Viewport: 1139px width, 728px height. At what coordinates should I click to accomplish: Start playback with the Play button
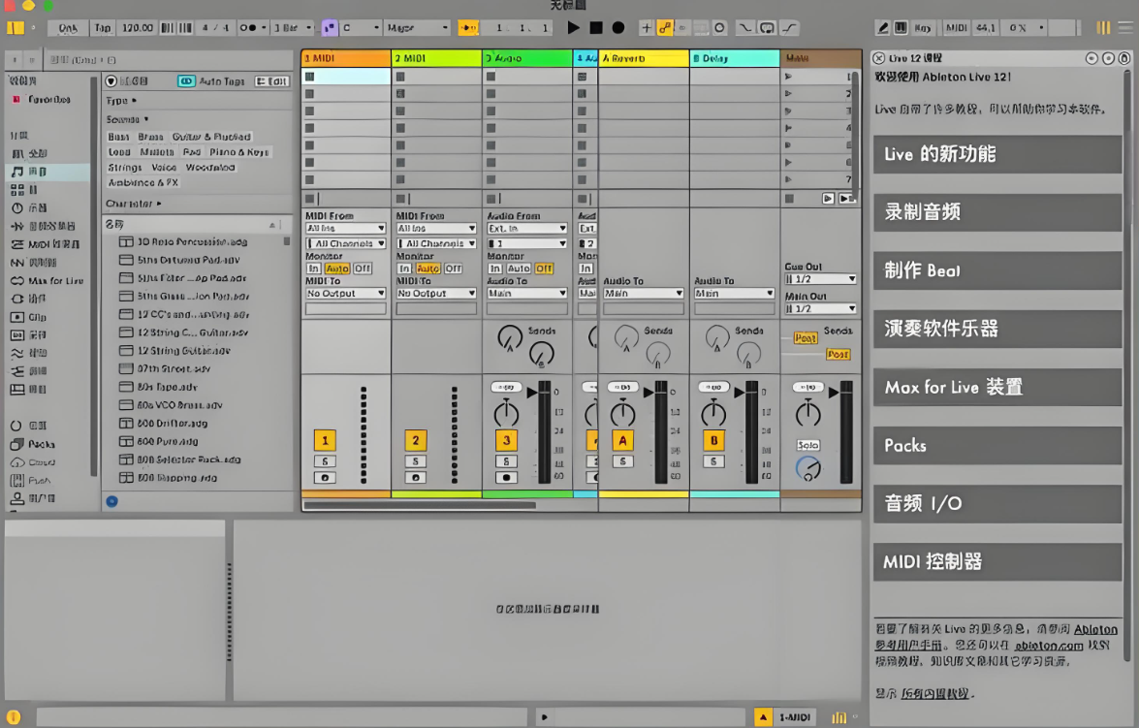point(573,27)
